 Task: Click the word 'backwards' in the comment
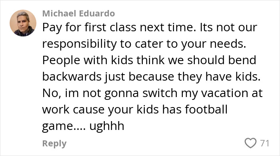coord(72,77)
